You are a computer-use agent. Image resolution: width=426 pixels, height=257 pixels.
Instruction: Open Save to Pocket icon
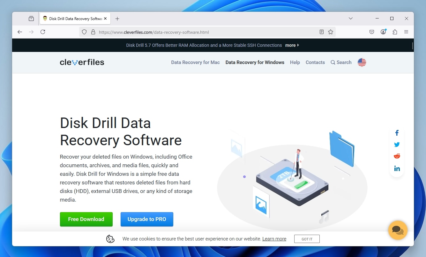coord(372,32)
